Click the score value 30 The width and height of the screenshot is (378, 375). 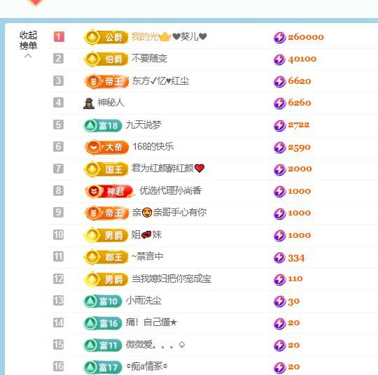[293, 302]
